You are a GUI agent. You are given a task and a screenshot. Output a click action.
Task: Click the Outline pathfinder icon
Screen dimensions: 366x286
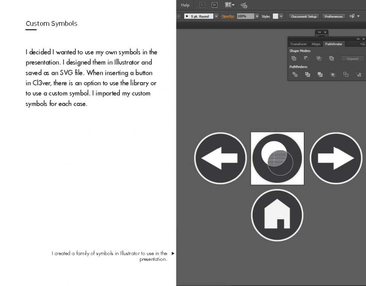pos(346,74)
